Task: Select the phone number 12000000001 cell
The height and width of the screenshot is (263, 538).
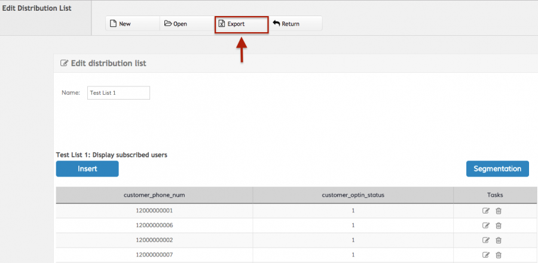Action: tap(154, 211)
